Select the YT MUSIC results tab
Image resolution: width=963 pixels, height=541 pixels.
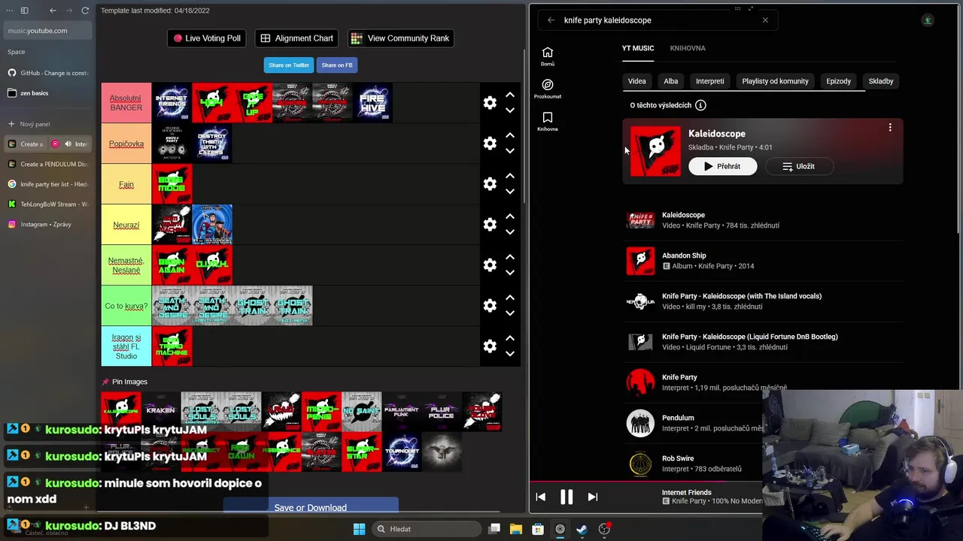pos(638,48)
